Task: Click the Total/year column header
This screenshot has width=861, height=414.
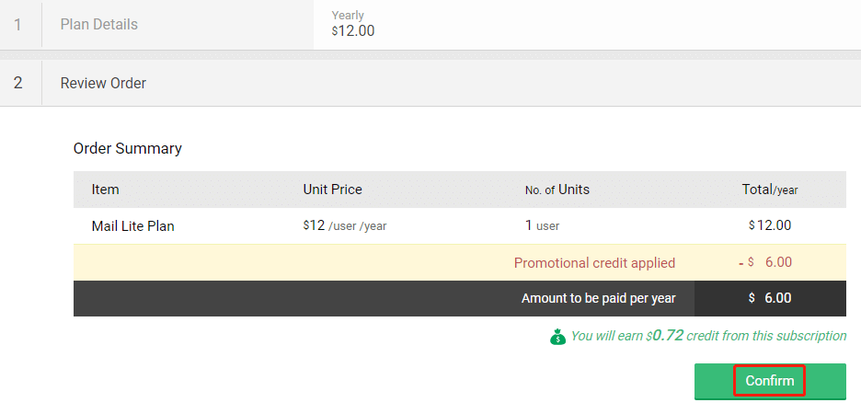Action: (x=770, y=190)
